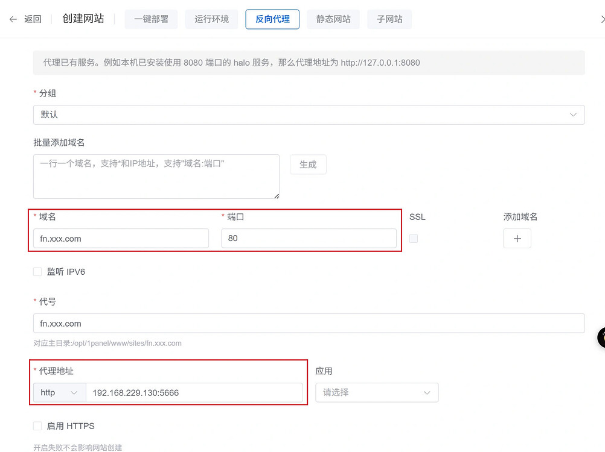Click the 创建网站 page title
Viewport: 605px width, 452px height.
click(x=83, y=19)
